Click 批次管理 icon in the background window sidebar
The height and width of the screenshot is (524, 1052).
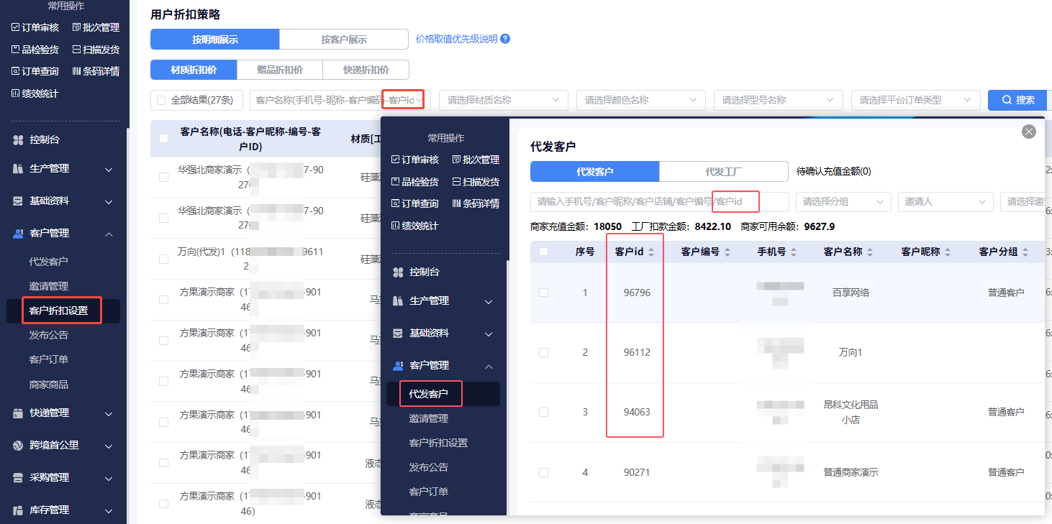pos(77,27)
